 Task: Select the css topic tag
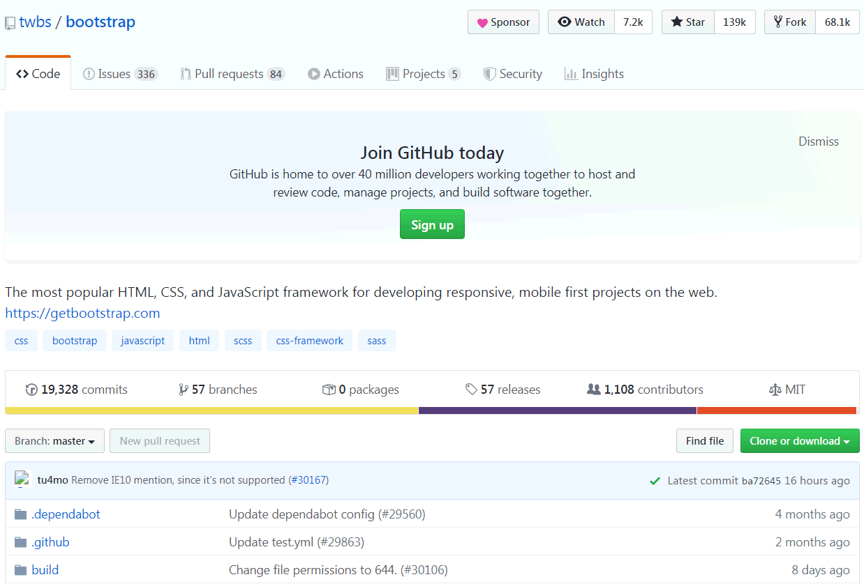point(21,341)
